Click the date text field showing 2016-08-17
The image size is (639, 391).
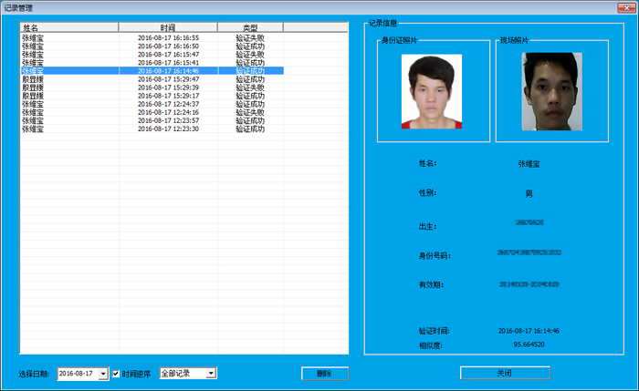coord(78,374)
